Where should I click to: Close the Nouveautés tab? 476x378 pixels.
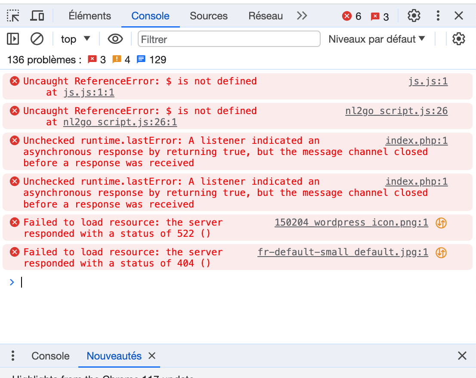click(x=152, y=356)
